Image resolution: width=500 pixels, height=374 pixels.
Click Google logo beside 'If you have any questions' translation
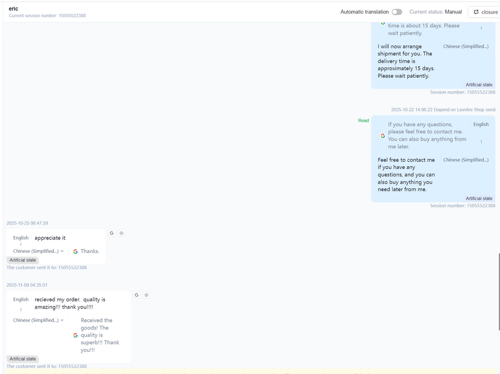(x=383, y=136)
